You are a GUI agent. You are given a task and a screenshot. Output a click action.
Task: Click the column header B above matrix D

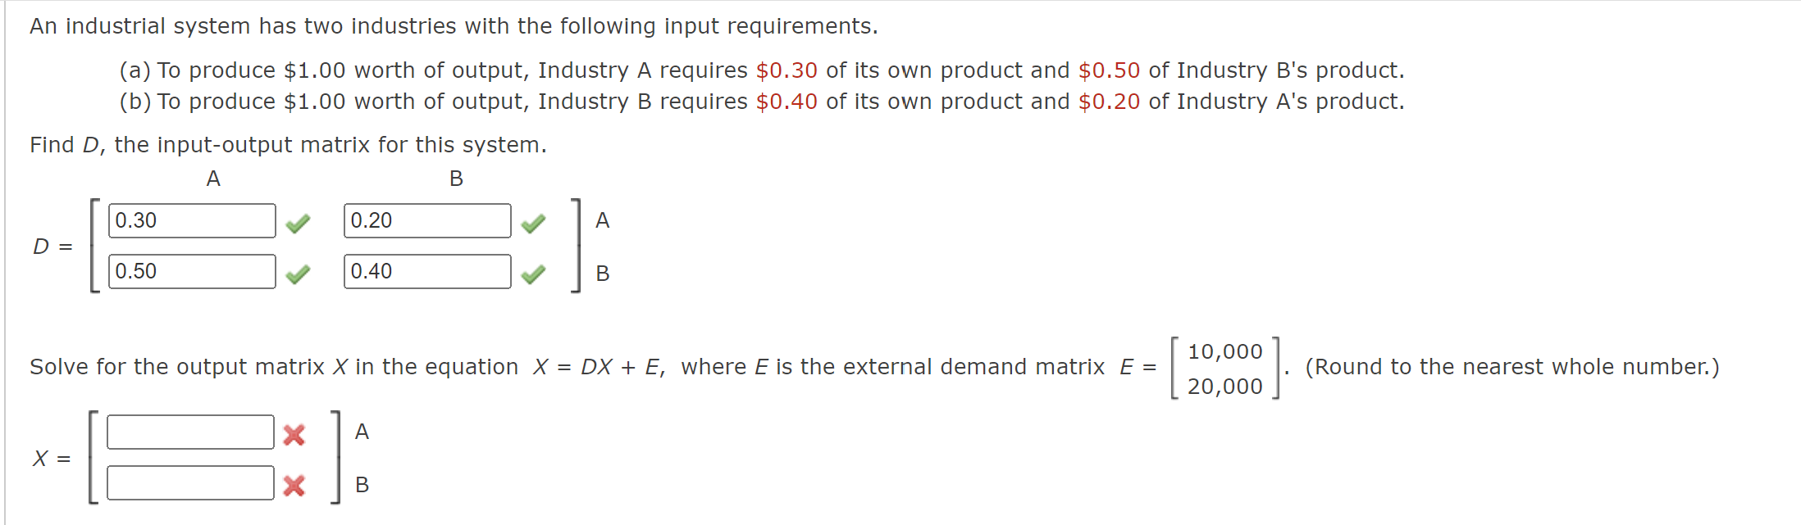pyautogui.click(x=455, y=179)
